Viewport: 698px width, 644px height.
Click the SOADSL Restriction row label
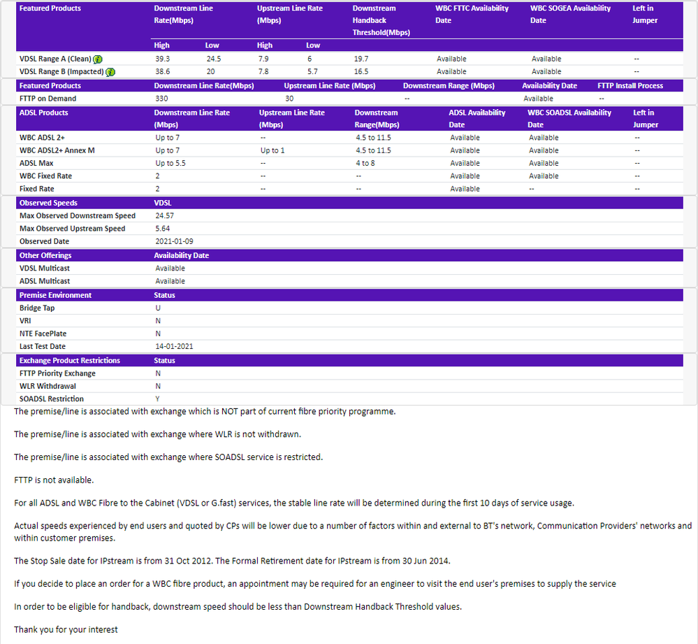(x=51, y=399)
